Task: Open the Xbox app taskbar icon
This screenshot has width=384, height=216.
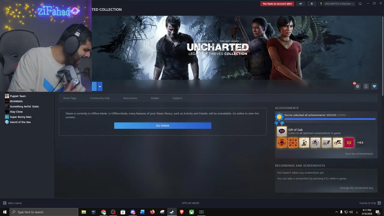Action: click(191, 212)
